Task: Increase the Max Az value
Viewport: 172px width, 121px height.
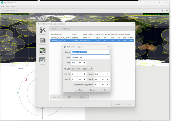Action: coord(107,74)
